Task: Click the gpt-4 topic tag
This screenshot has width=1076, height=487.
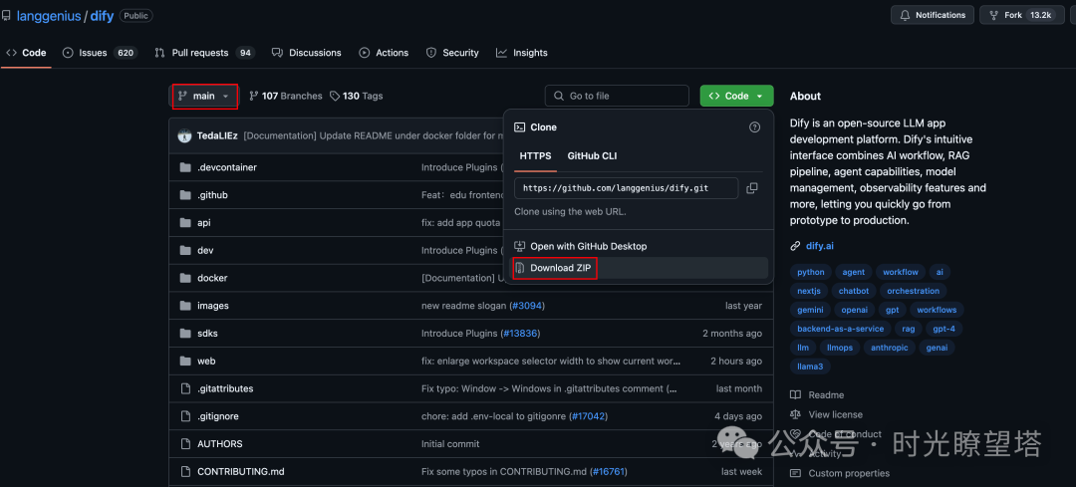Action: tap(944, 329)
